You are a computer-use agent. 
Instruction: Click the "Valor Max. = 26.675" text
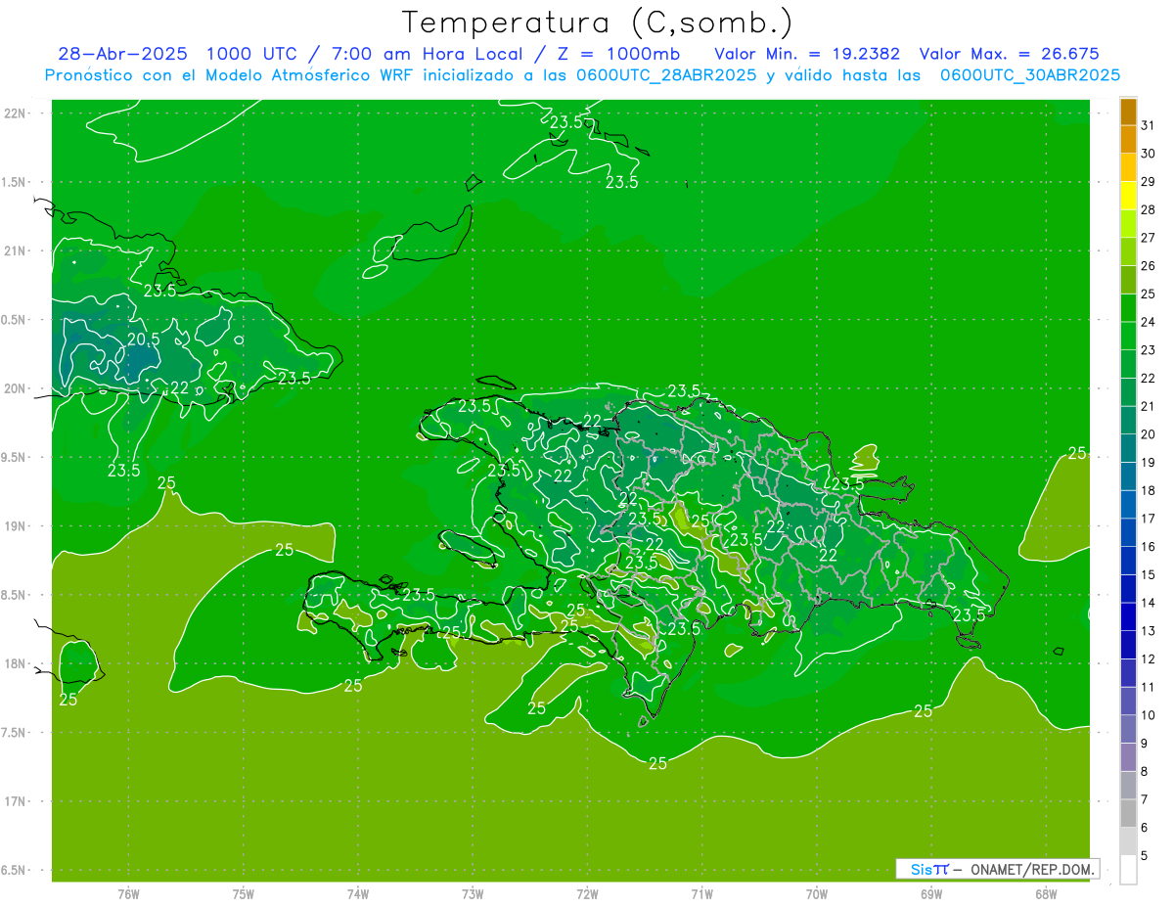coord(1010,54)
